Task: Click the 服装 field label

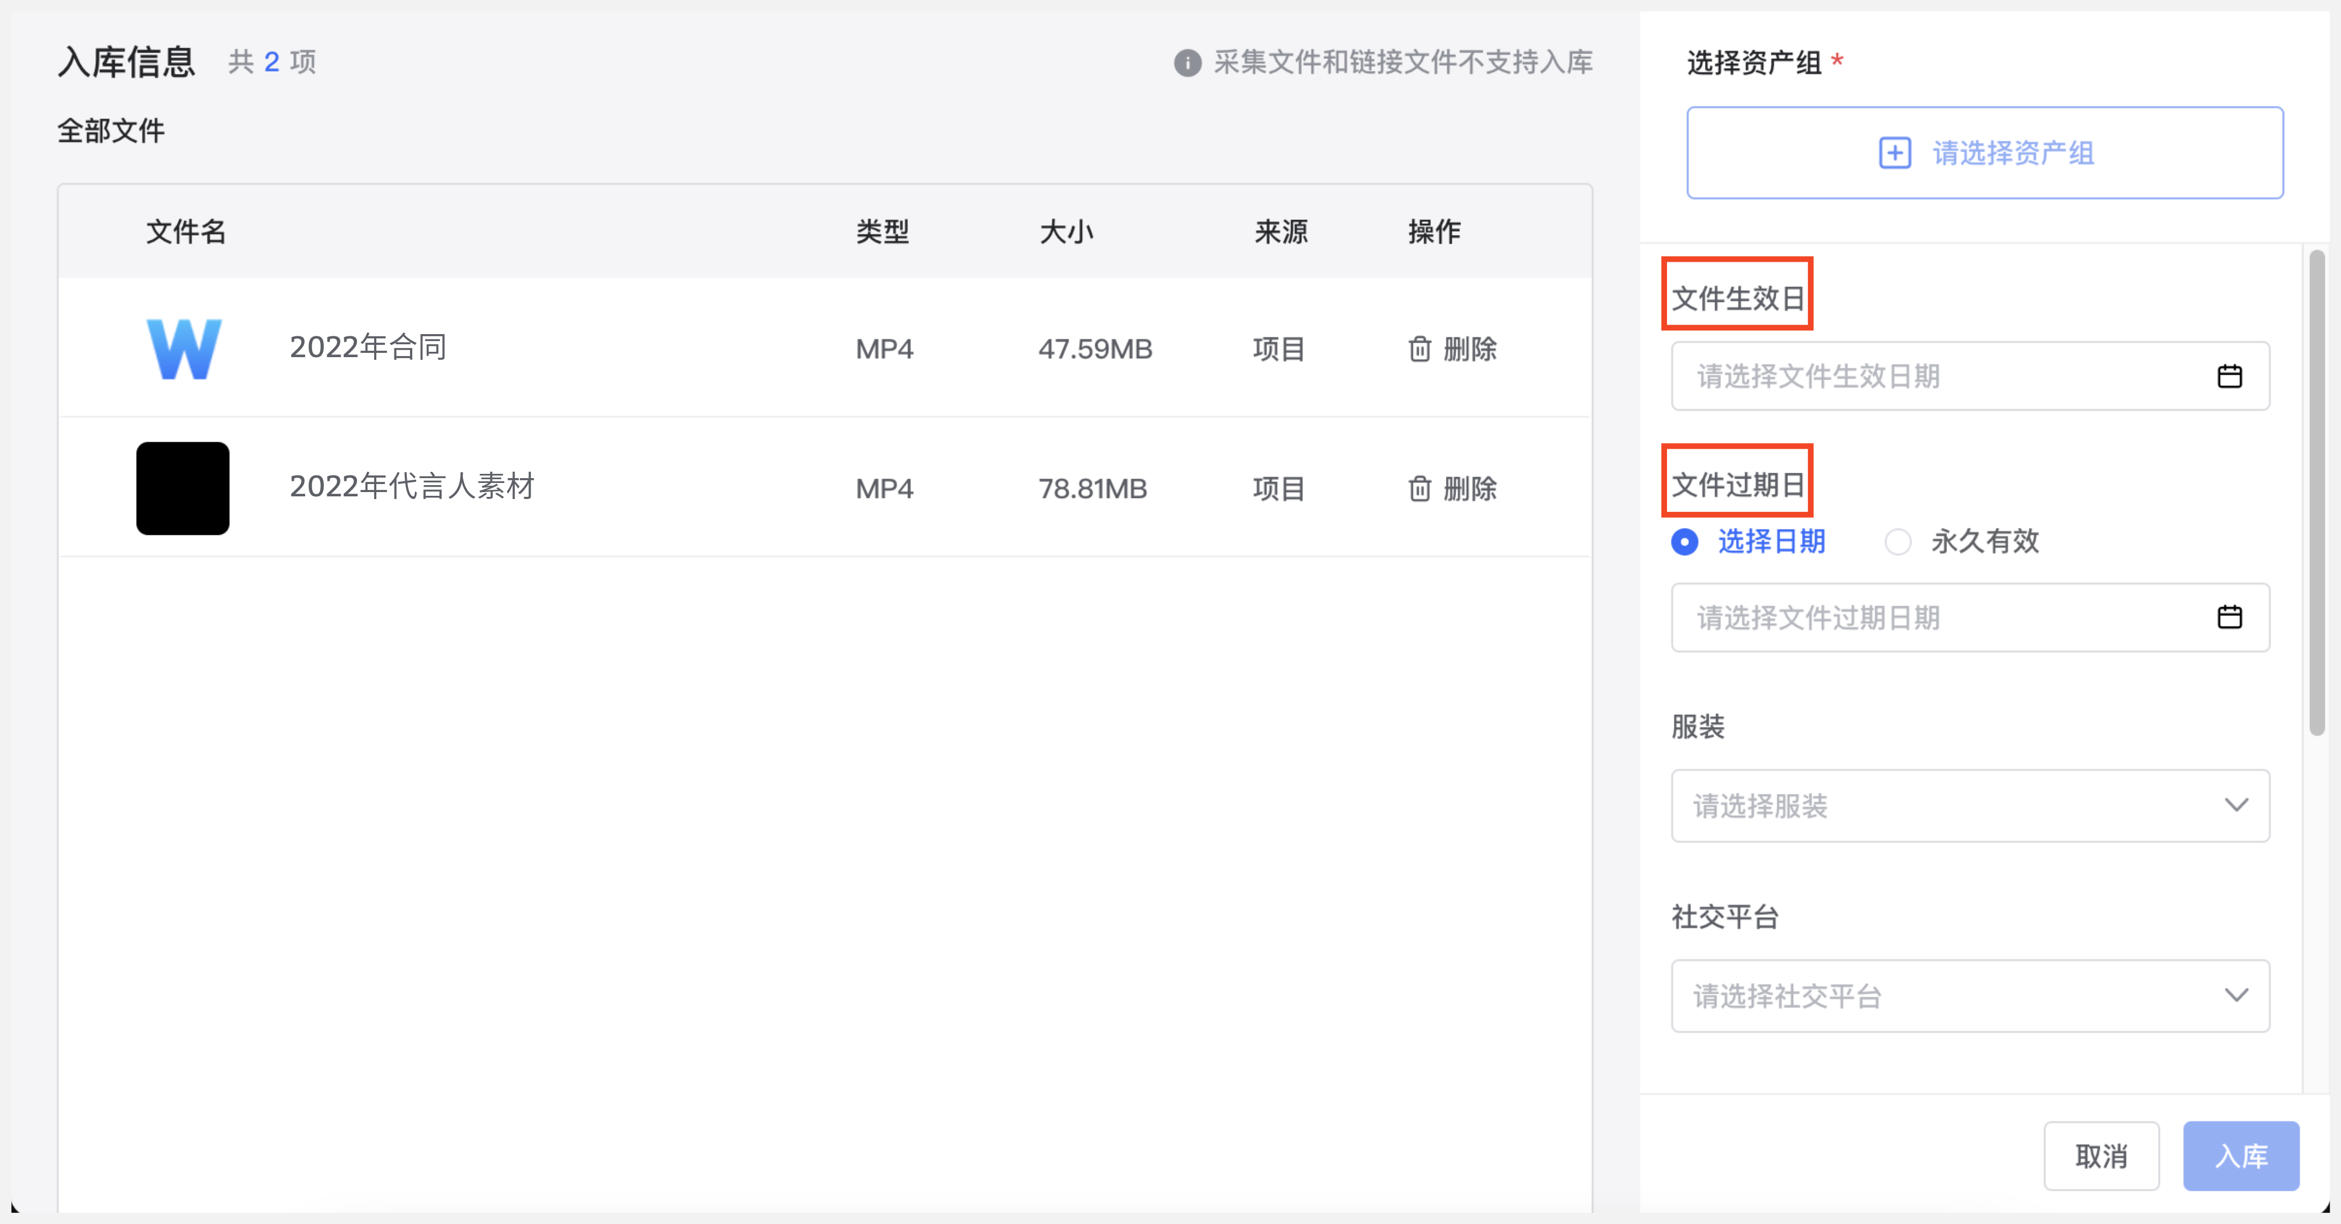Action: 1698,727
